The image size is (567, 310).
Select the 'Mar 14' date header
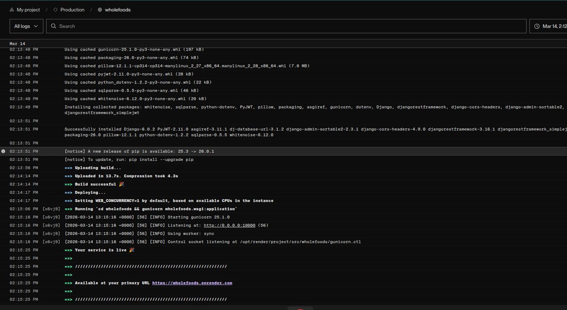tap(17, 43)
